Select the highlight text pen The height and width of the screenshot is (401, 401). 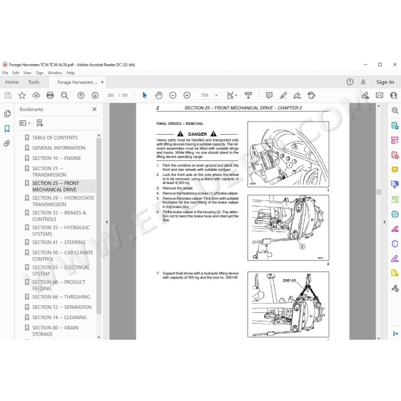(x=283, y=96)
